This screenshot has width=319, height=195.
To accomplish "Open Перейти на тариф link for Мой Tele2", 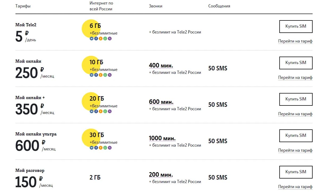I will [x=295, y=41].
